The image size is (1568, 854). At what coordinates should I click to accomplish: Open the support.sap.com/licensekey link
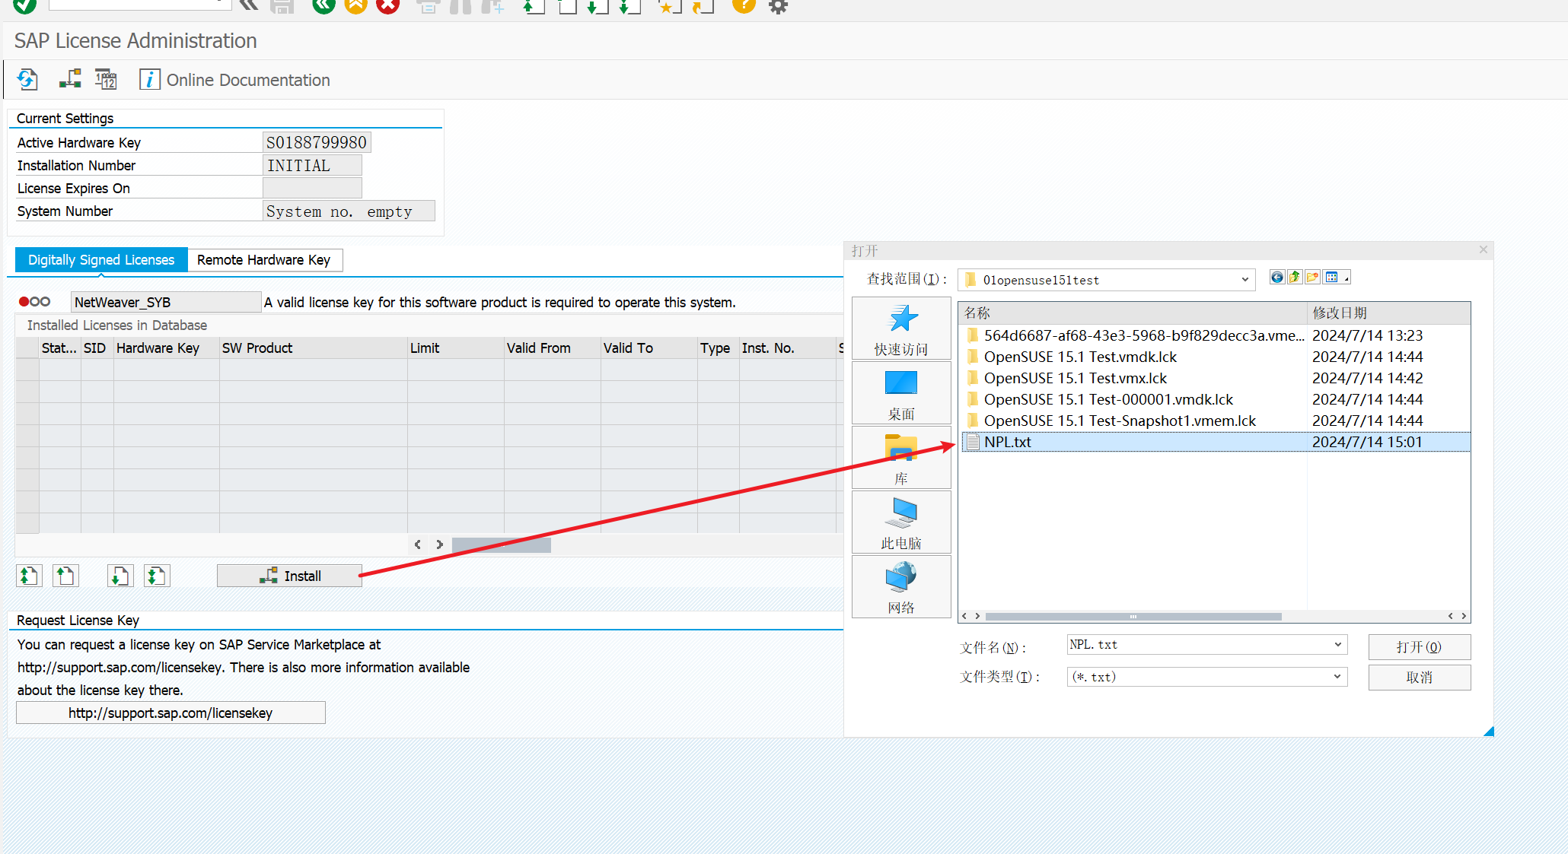(x=171, y=713)
